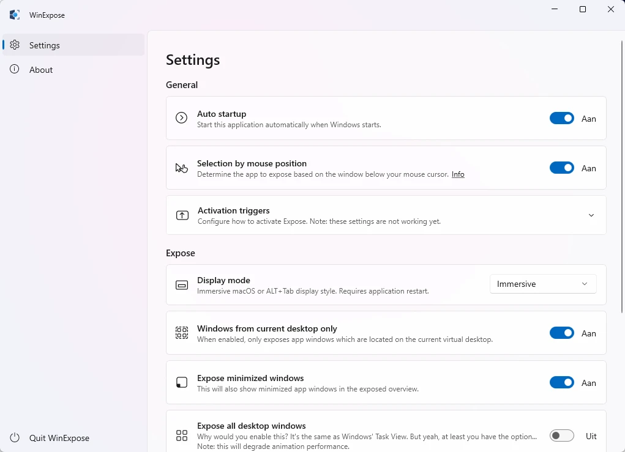Click the About info circle icon

(x=14, y=69)
